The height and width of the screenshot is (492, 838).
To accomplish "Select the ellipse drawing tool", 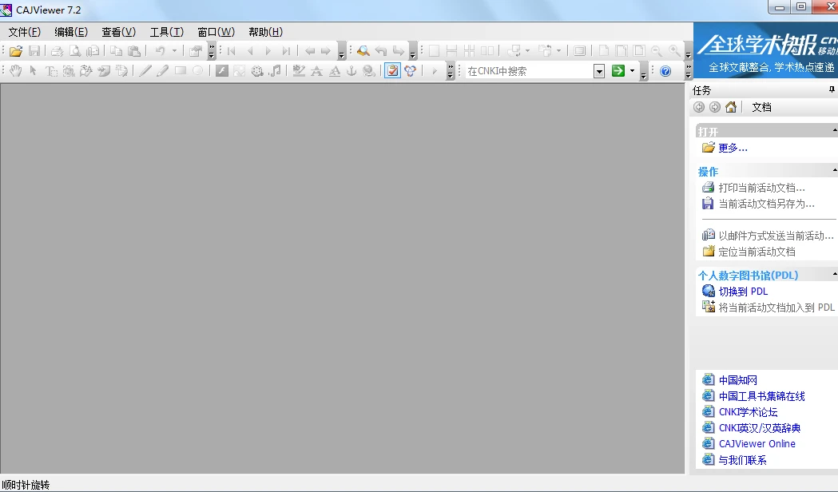I will [198, 70].
